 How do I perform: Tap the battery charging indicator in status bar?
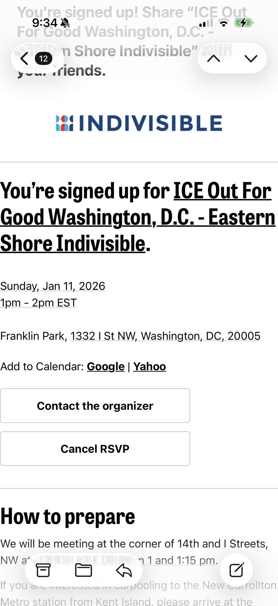(x=244, y=23)
